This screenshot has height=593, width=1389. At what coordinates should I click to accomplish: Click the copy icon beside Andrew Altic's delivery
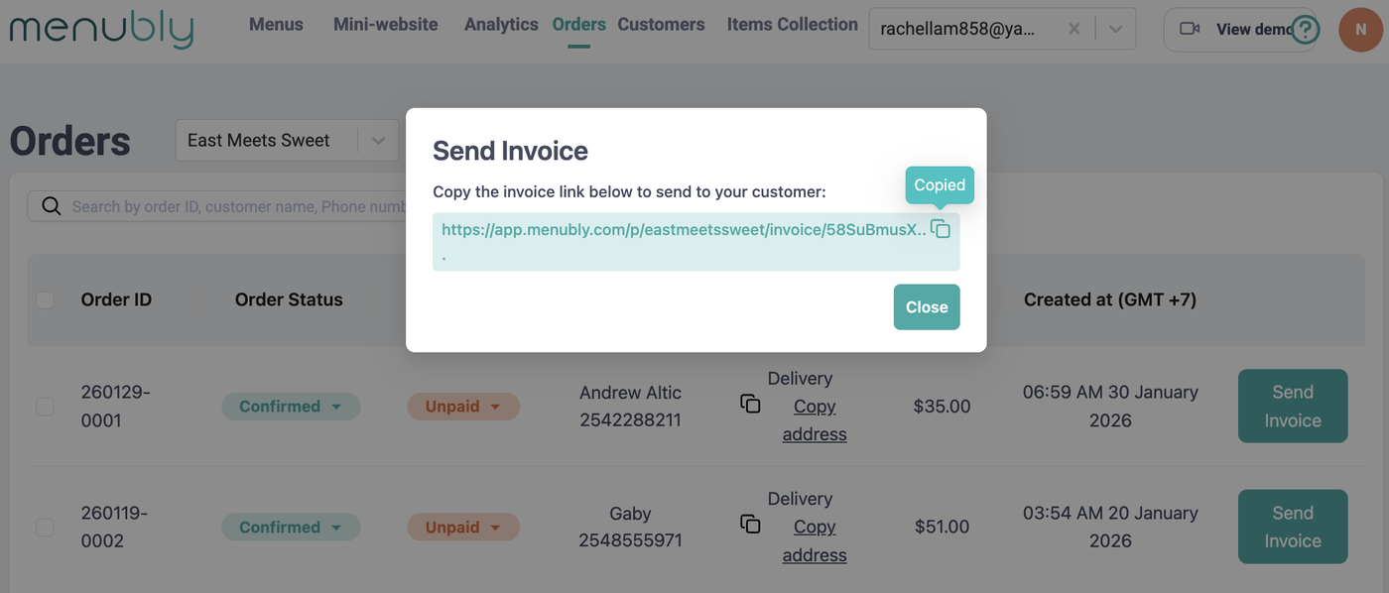point(751,404)
